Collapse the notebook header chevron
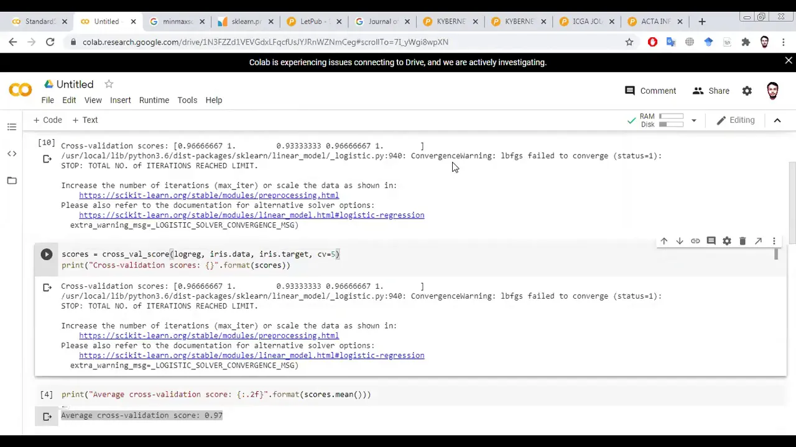 point(777,120)
